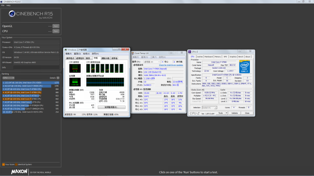
Task: Click 資源監視器 button in Task Manager
Action: click(x=112, y=107)
